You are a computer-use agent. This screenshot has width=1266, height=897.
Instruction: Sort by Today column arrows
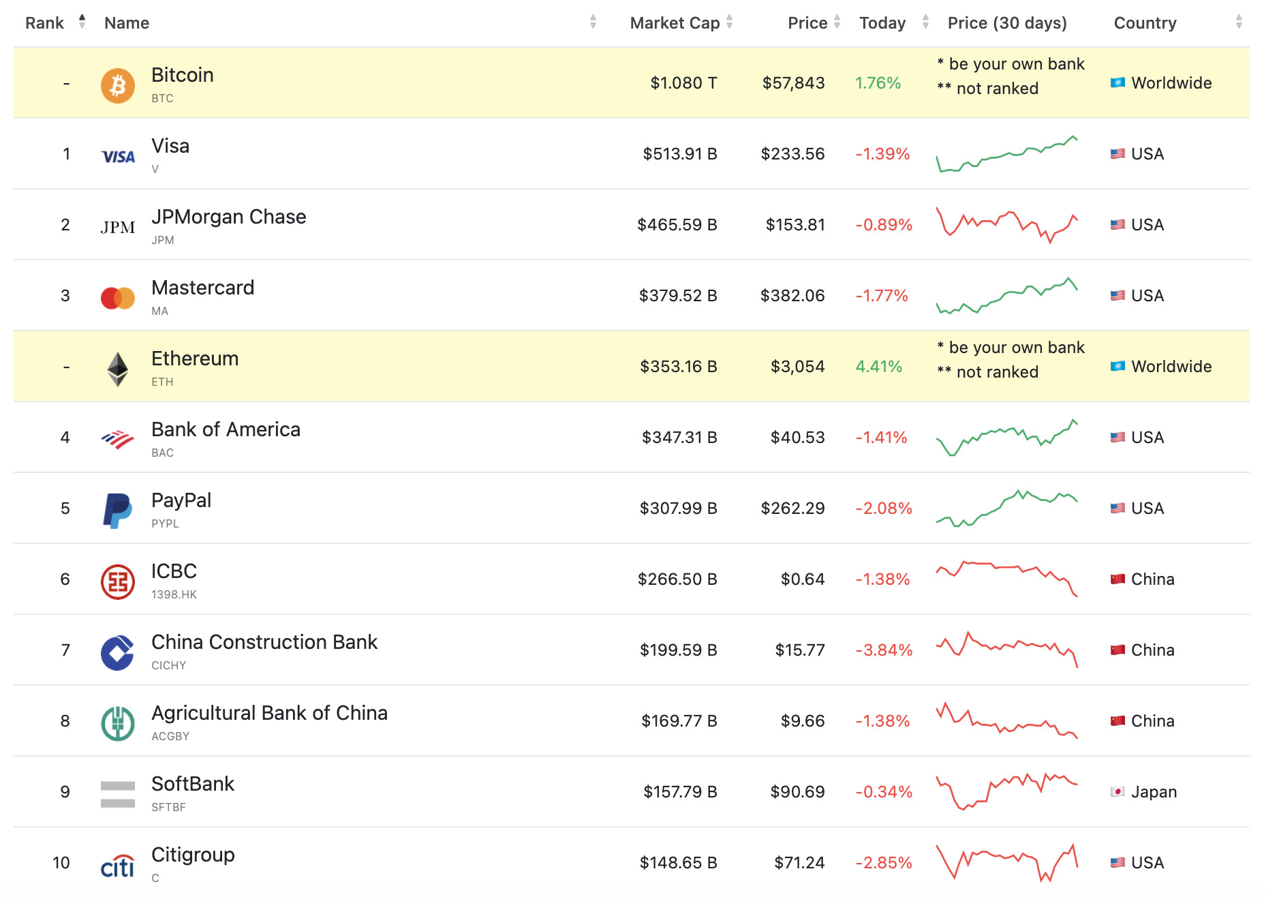tap(925, 22)
